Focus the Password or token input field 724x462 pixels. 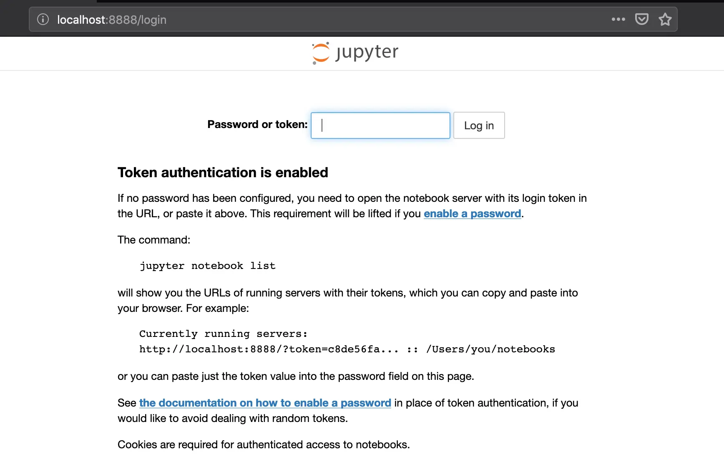click(x=380, y=126)
